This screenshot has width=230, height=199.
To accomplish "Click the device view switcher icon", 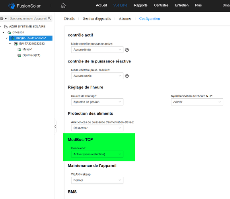I will click(3, 19).
